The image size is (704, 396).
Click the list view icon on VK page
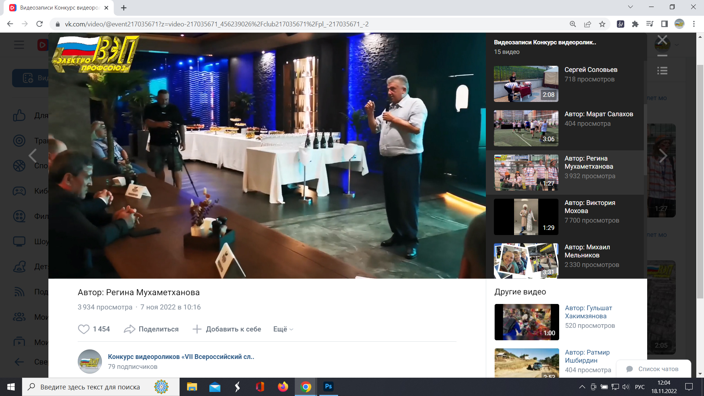pos(662,71)
